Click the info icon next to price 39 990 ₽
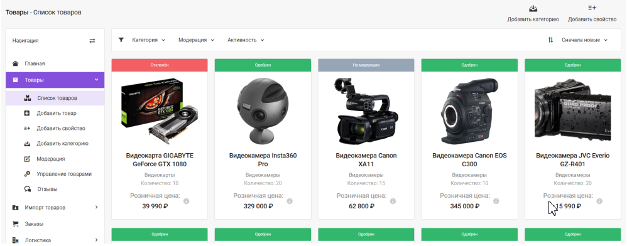Viewport: 627px width, 246px height. [x=187, y=201]
